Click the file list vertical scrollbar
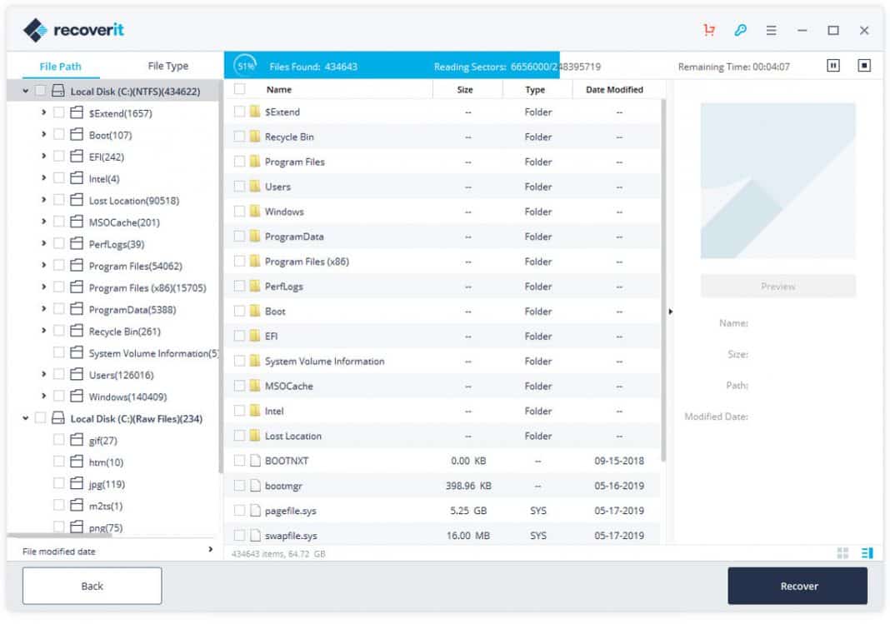The image size is (890, 624). 663,281
